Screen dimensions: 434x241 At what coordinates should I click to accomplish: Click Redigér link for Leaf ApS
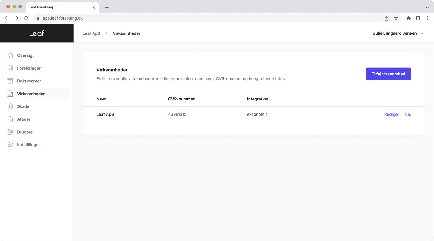(x=392, y=114)
